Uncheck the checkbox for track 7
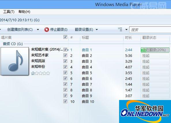 65,84
